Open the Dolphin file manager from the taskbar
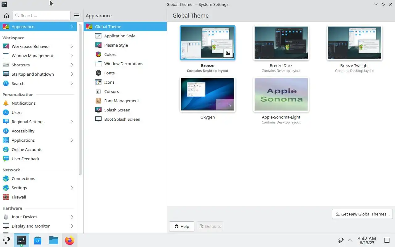The height and width of the screenshot is (247, 395). [54, 240]
